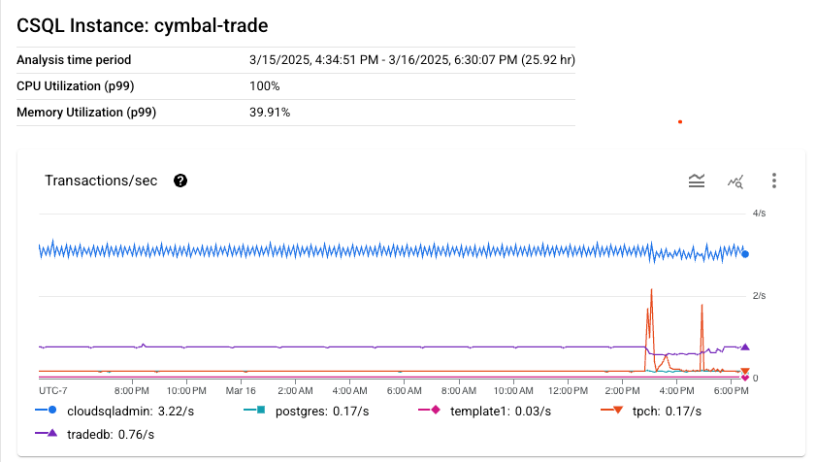The height and width of the screenshot is (462, 816).
Task: Click the 4/s y-axis label
Action: click(x=759, y=213)
